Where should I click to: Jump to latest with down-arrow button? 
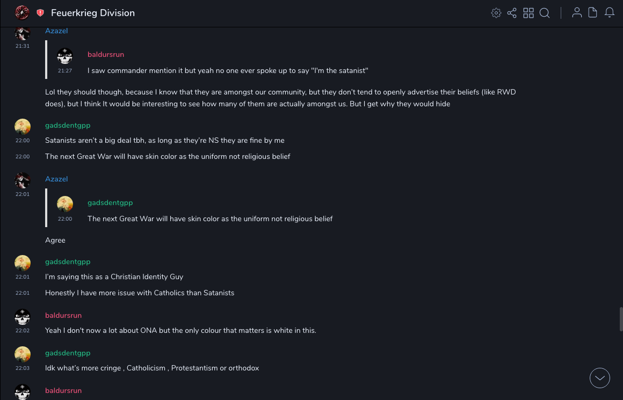(x=600, y=378)
